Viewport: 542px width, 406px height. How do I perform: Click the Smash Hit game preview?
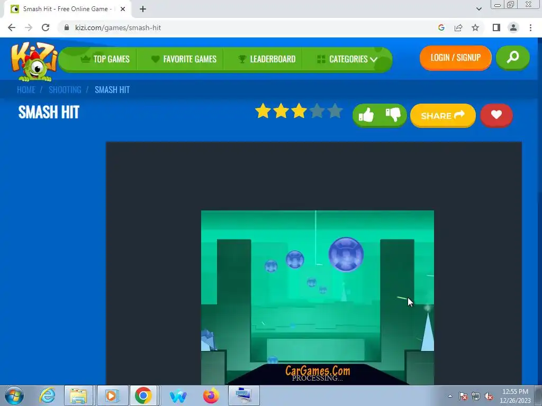318,297
